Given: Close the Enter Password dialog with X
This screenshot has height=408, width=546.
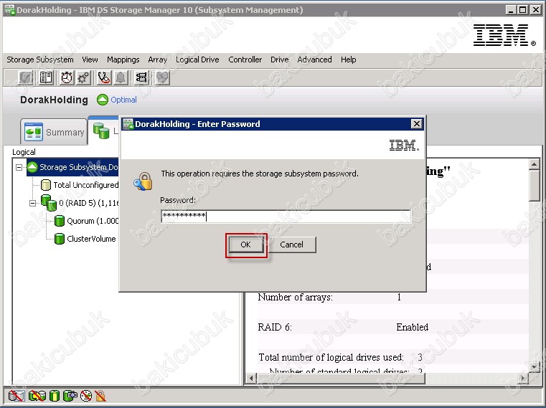Looking at the screenshot, I should coord(416,124).
